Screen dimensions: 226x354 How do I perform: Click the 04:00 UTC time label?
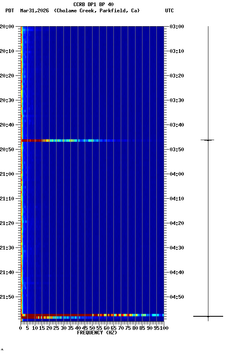coord(177,174)
